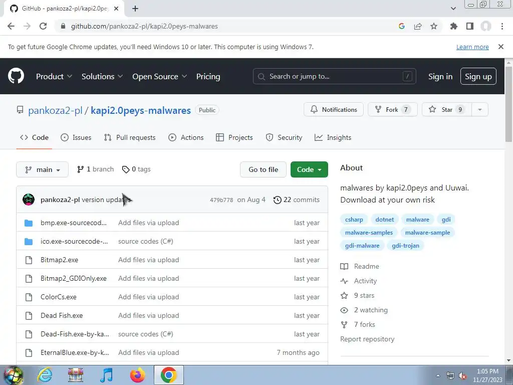Click the pankoza2-pl avatar in commit row
Image resolution: width=513 pixels, height=385 pixels.
29,200
